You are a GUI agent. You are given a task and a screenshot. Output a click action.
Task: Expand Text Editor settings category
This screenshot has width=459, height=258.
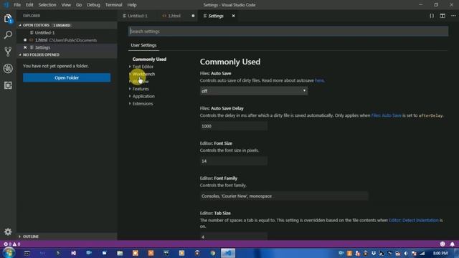click(143, 67)
